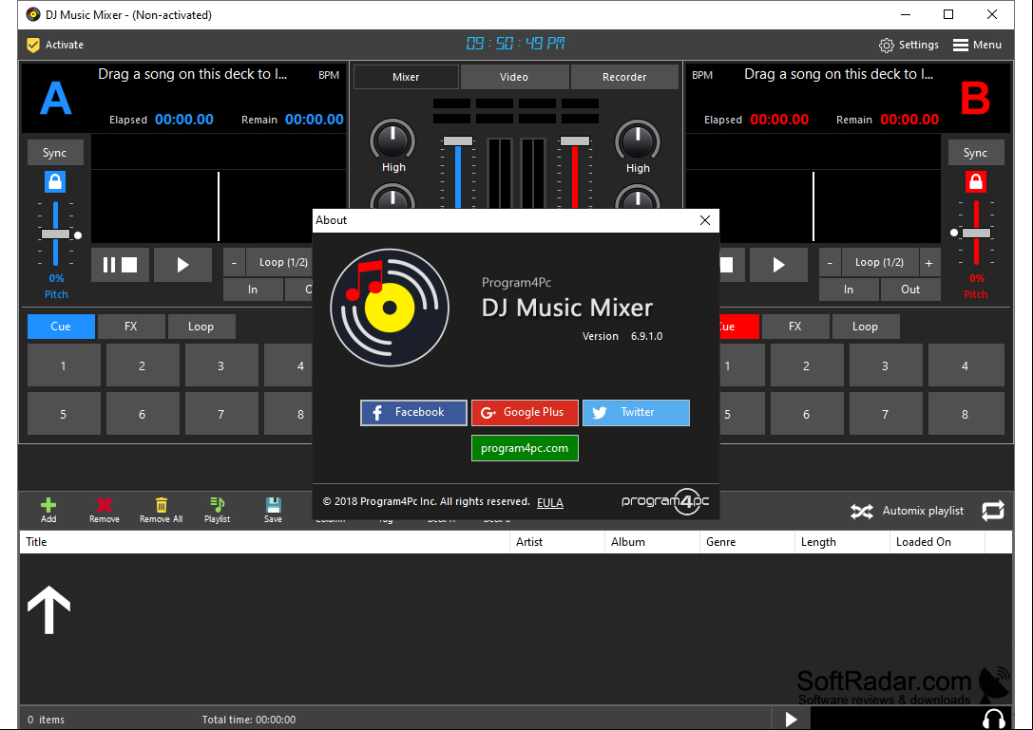Select the Cue tab on deck A

tap(61, 327)
